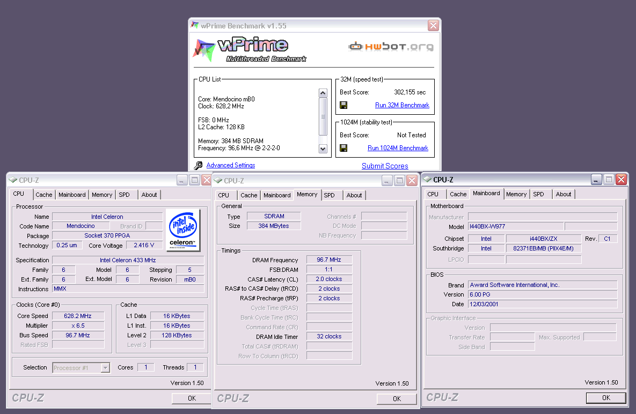
Task: Switch to CPU tab in the Memory window
Action: coord(223,195)
